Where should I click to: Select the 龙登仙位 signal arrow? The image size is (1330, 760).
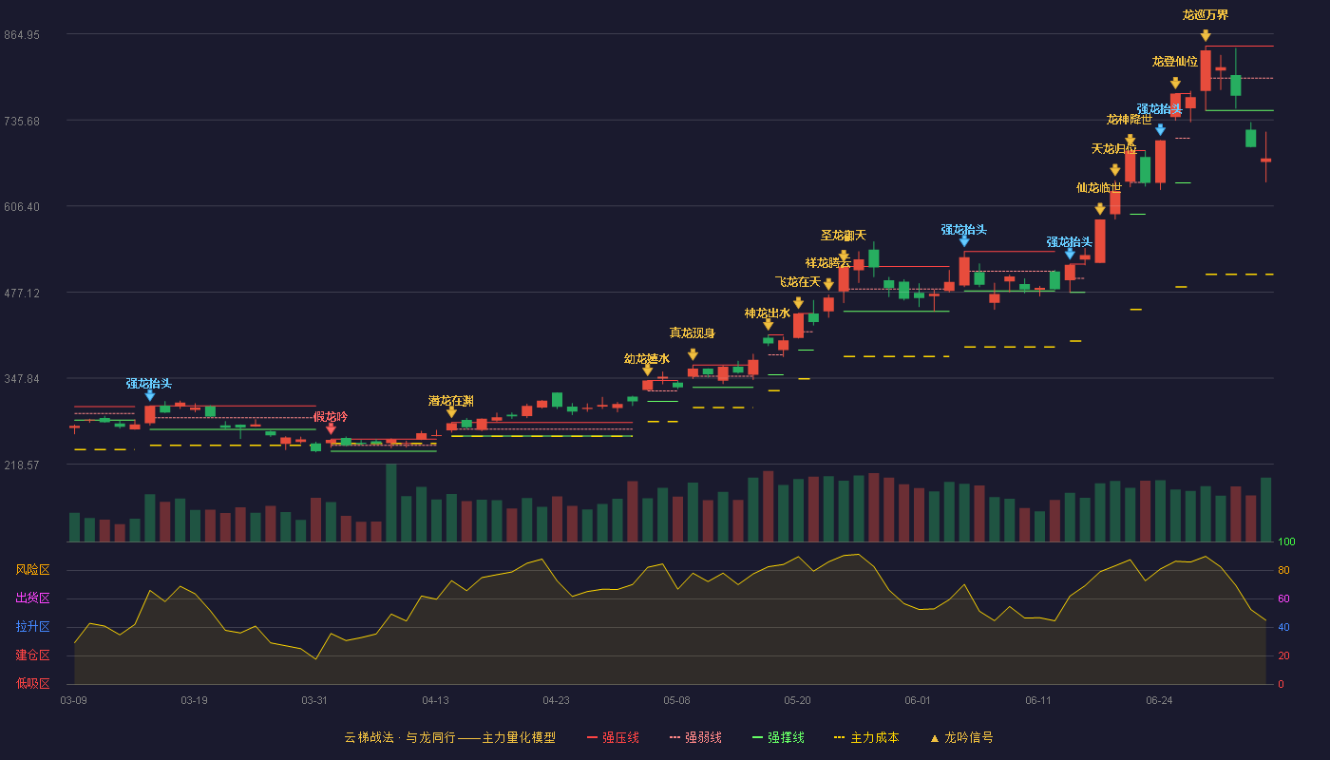(1175, 84)
